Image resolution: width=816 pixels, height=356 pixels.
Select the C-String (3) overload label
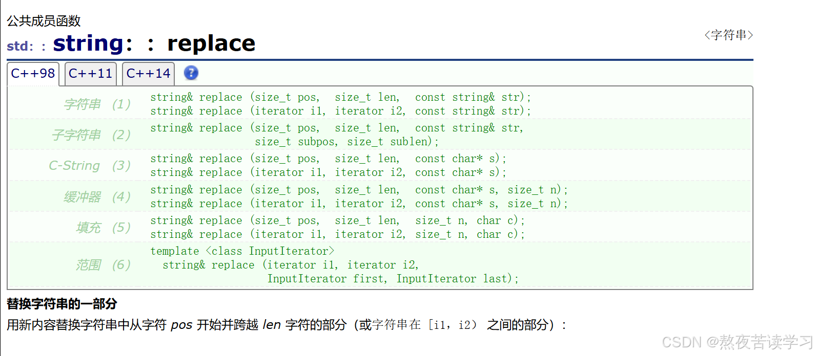[x=90, y=166]
